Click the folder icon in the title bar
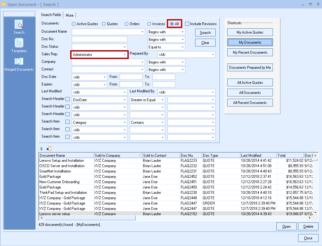The image size is (322, 246). 4,4
